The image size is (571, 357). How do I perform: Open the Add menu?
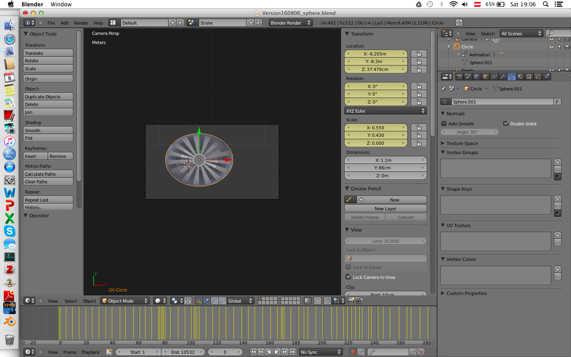click(65, 23)
